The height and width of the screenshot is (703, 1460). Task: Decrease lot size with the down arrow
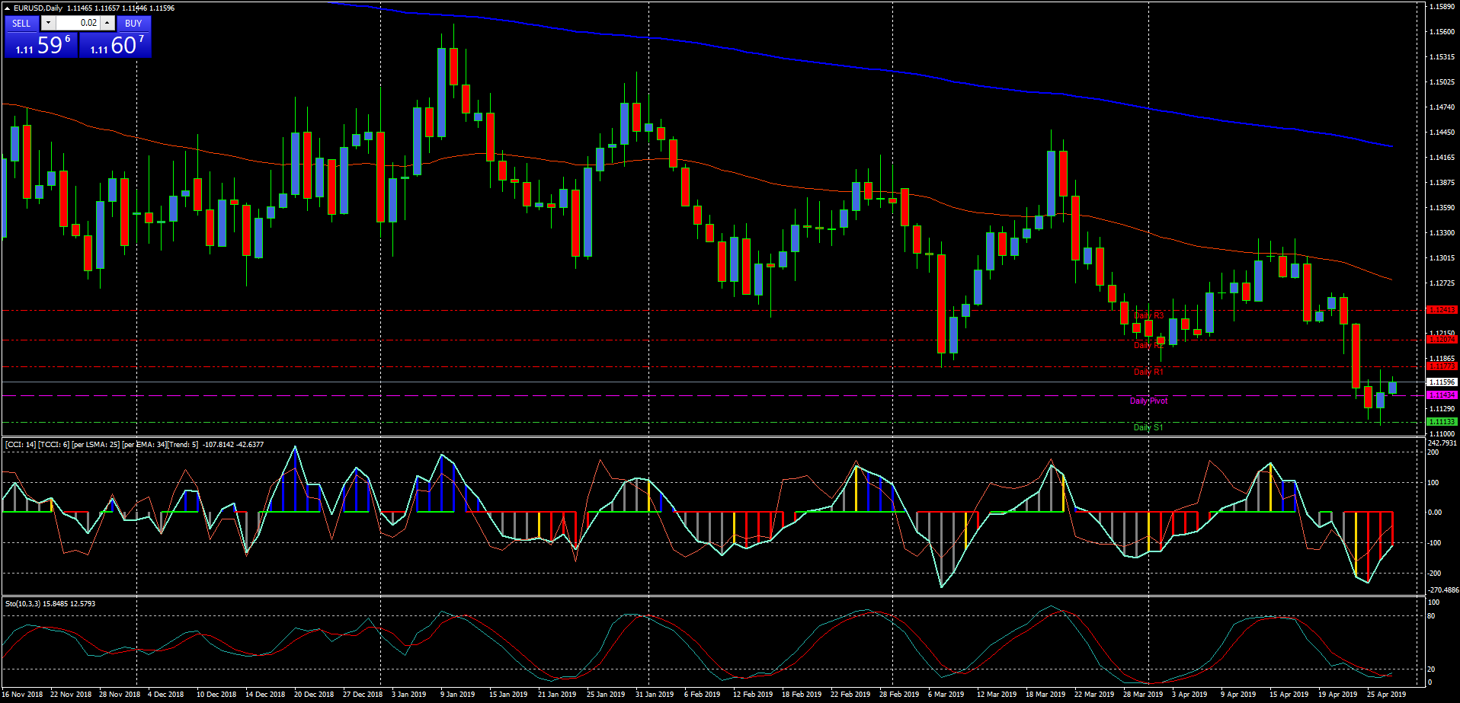[48, 23]
